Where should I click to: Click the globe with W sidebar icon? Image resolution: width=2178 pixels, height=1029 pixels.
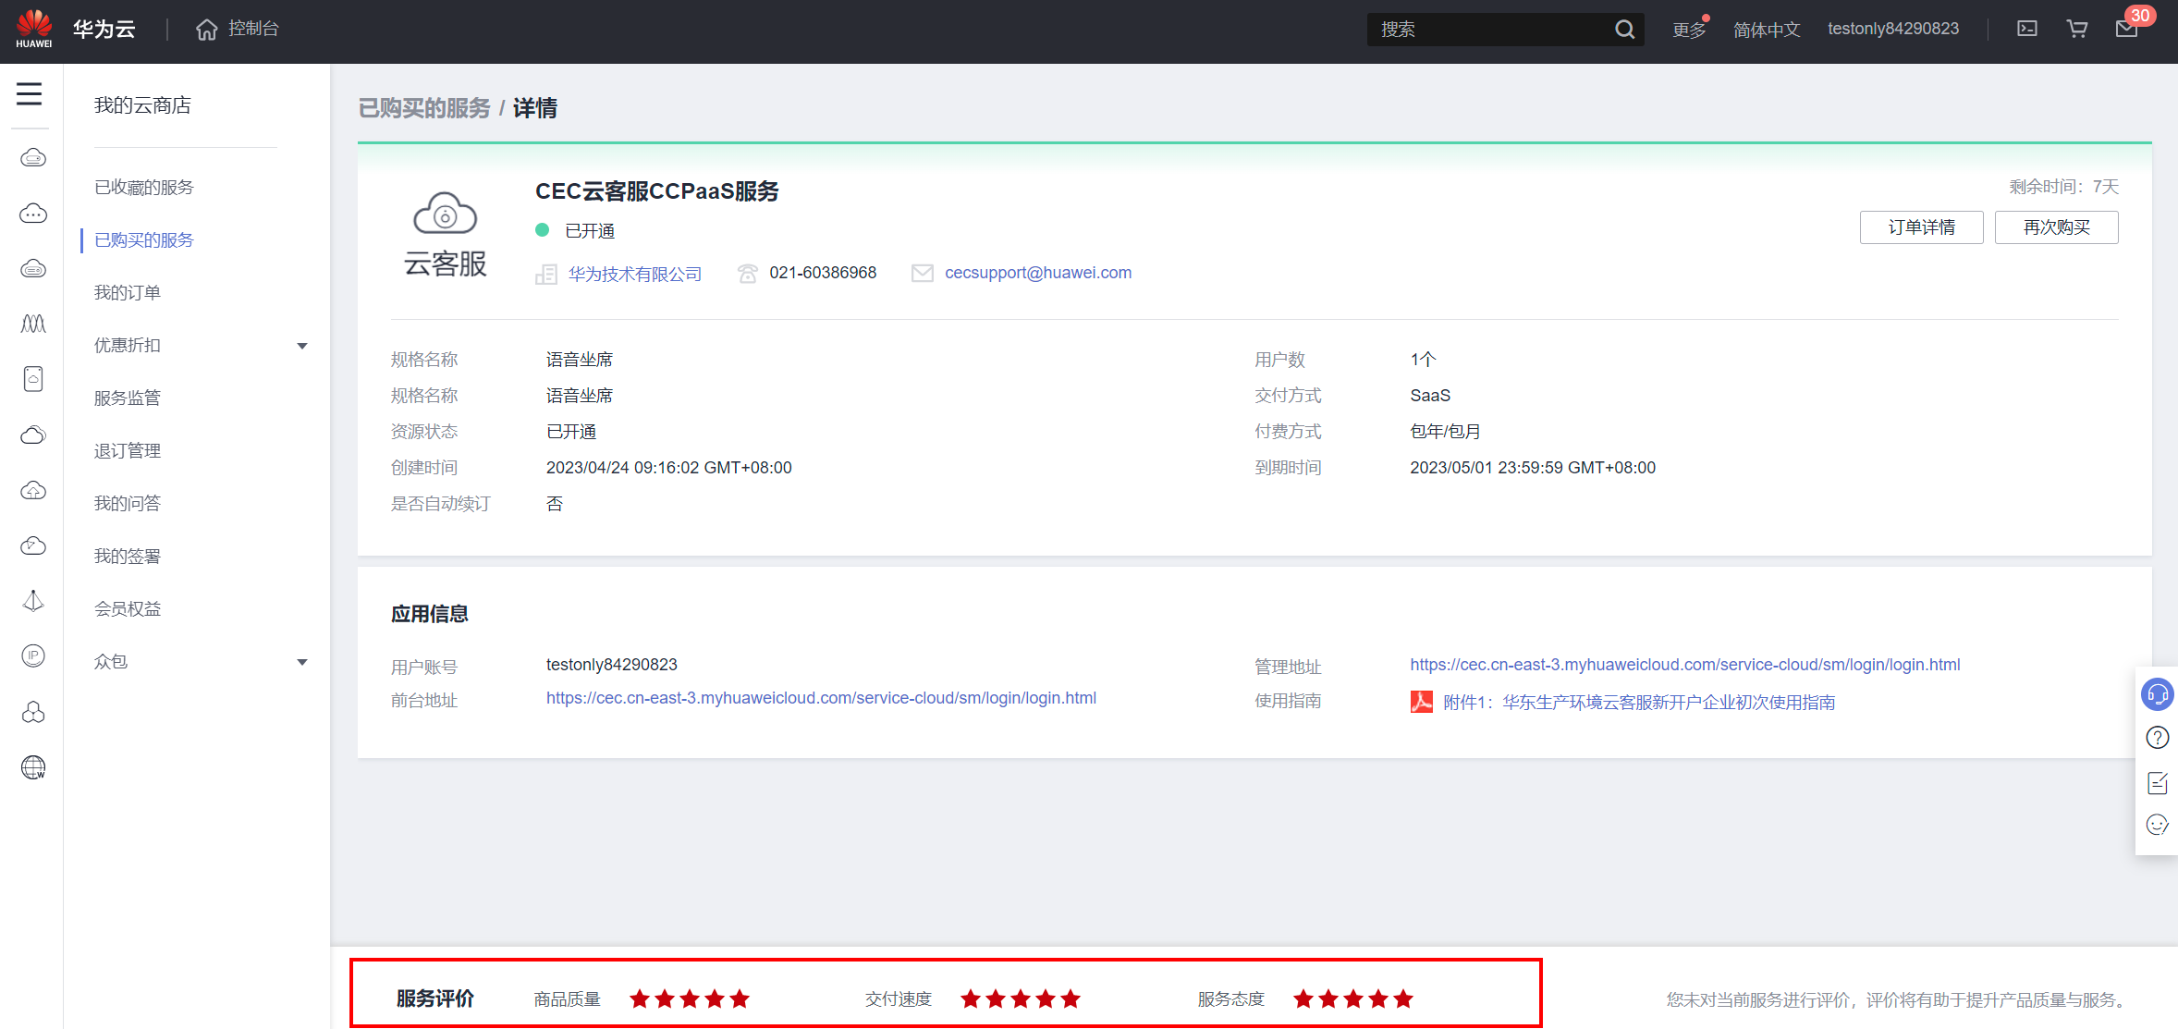(33, 767)
